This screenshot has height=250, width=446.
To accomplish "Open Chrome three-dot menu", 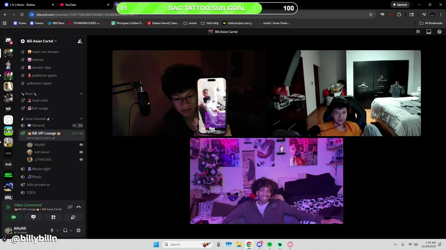I will [x=440, y=15].
